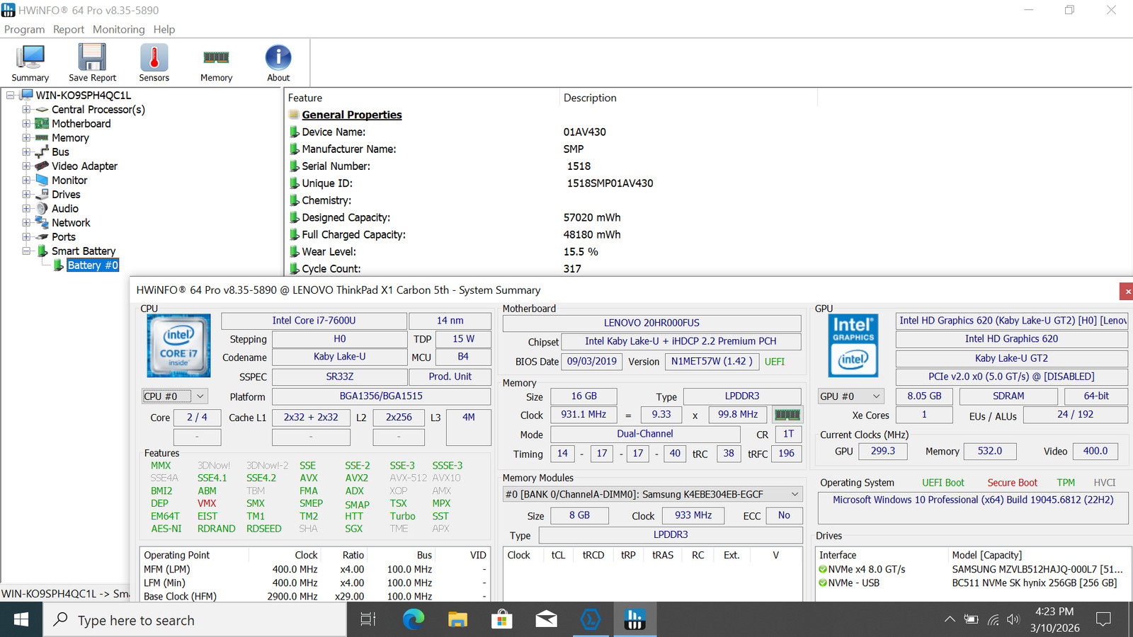Click the SAMSUNG MZVLB512HAJQ drive entry
This screenshot has width=1133, height=637.
[x=1037, y=569]
